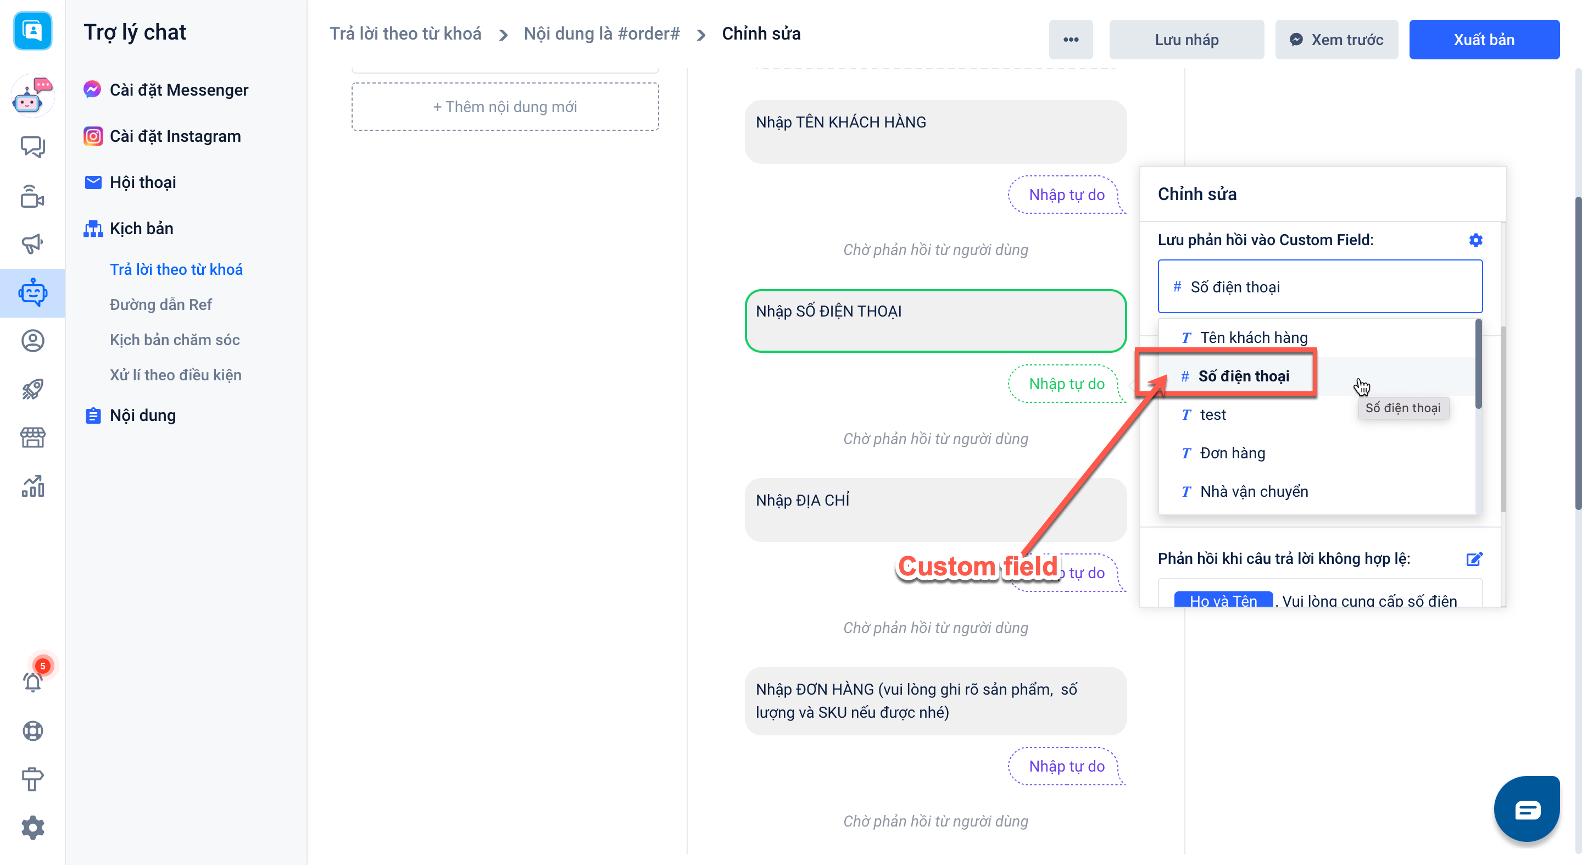Open the store icon in left sidebar
Image resolution: width=1582 pixels, height=865 pixels.
32,437
